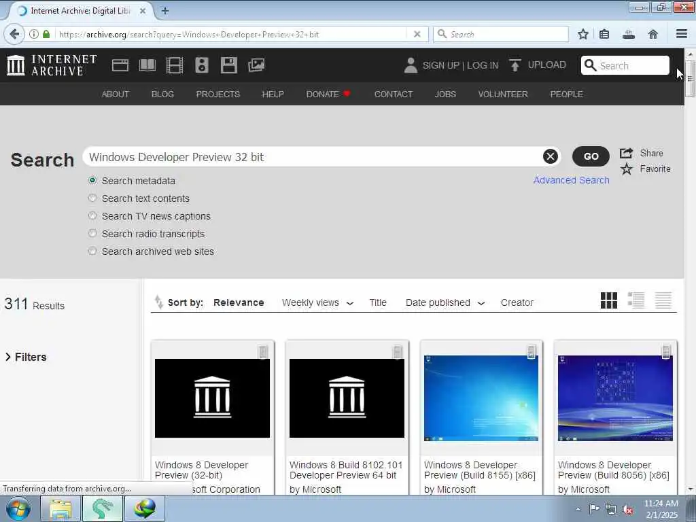Open the Web (Wayback) media icon
This screenshot has height=522, width=696.
(x=120, y=65)
